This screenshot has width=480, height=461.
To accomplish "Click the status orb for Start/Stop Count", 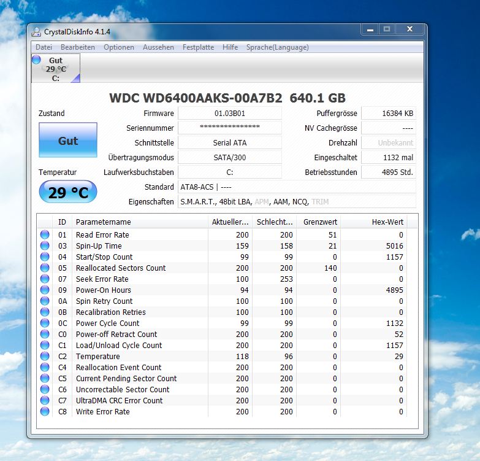I will [45, 257].
